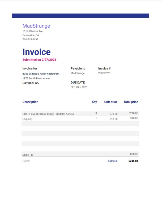162x209 pixels.
Task: Click the Unit price column header
Action: click(x=111, y=102)
